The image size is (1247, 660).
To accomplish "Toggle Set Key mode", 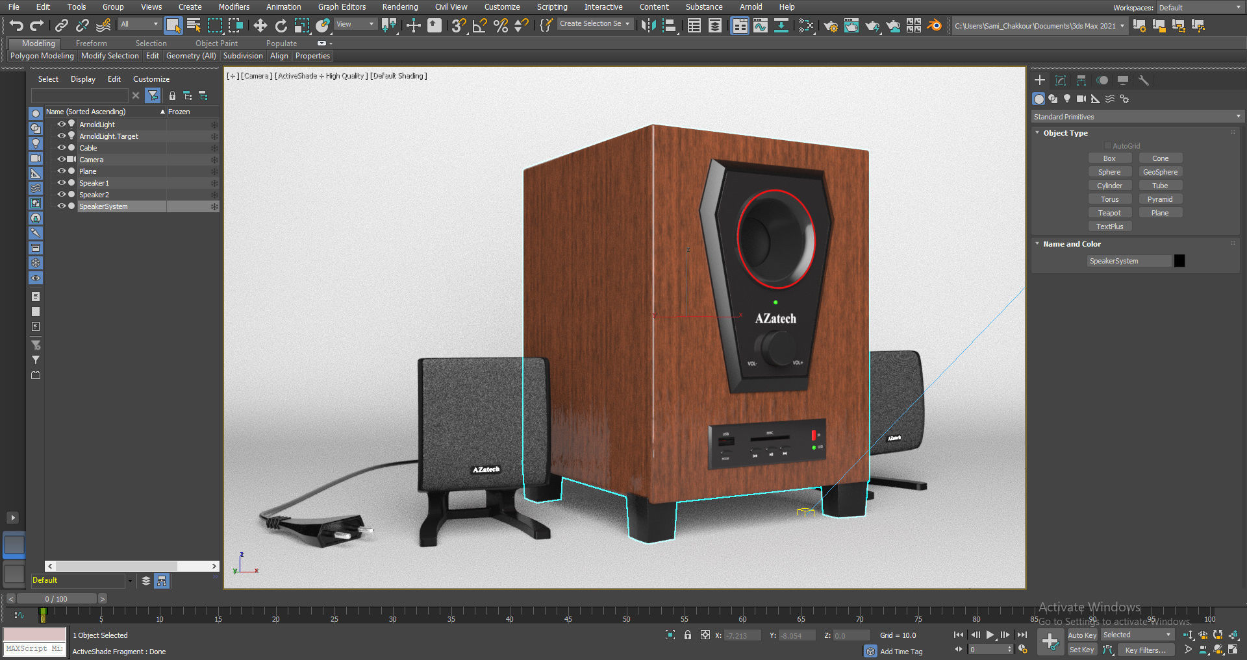I will [x=1082, y=650].
